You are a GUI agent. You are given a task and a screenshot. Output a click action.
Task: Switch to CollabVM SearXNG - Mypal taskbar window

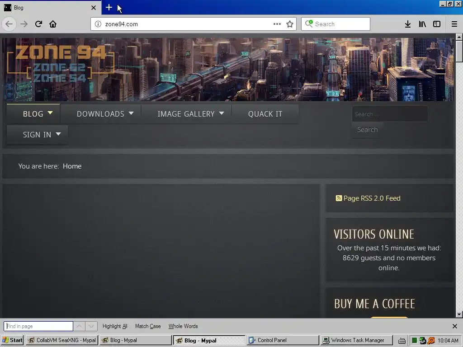click(x=62, y=340)
